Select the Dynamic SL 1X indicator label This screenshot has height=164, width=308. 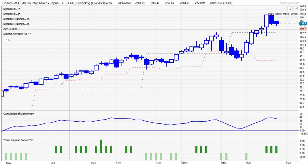tap(12, 9)
